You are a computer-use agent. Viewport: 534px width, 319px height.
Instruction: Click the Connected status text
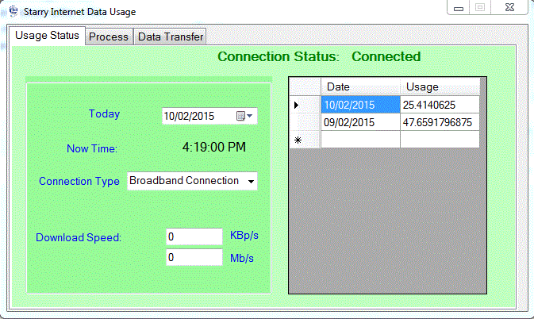(386, 56)
